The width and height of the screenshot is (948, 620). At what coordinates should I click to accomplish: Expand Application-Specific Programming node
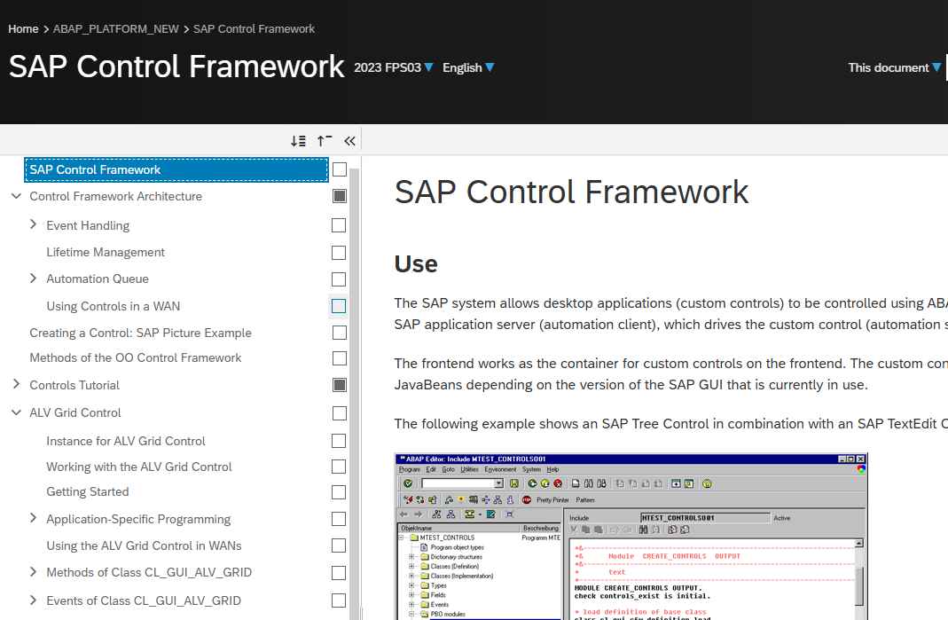(33, 518)
